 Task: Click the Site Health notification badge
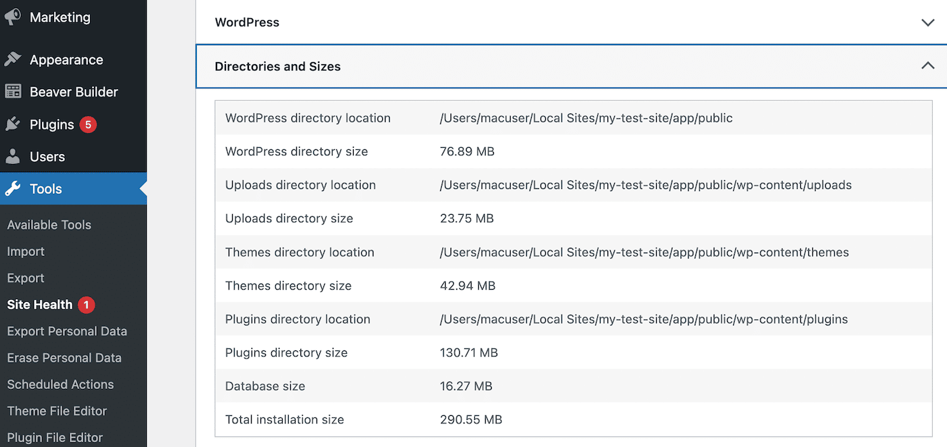[87, 305]
